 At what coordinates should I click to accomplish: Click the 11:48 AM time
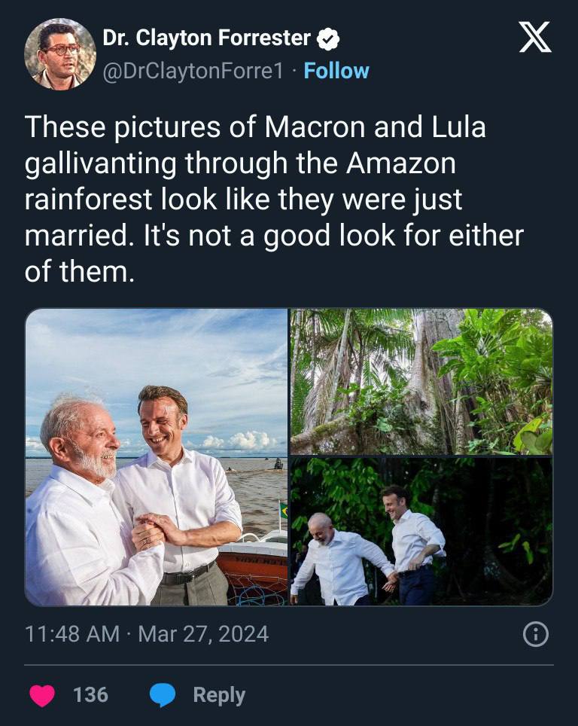[72, 634]
